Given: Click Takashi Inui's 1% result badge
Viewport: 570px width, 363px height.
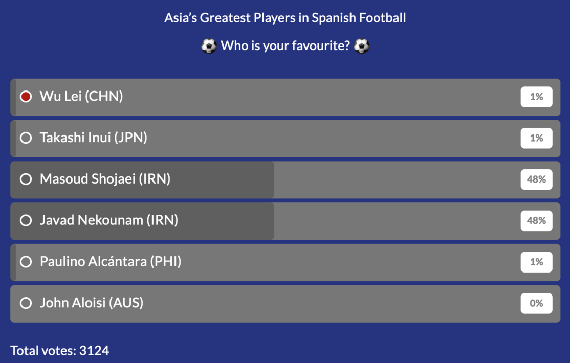Looking at the screenshot, I should 536,138.
